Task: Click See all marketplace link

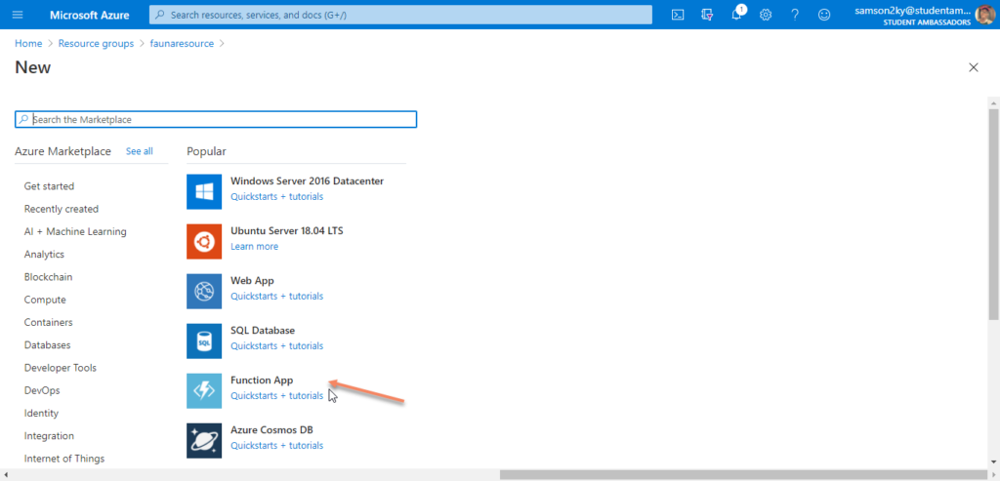Action: coord(139,151)
